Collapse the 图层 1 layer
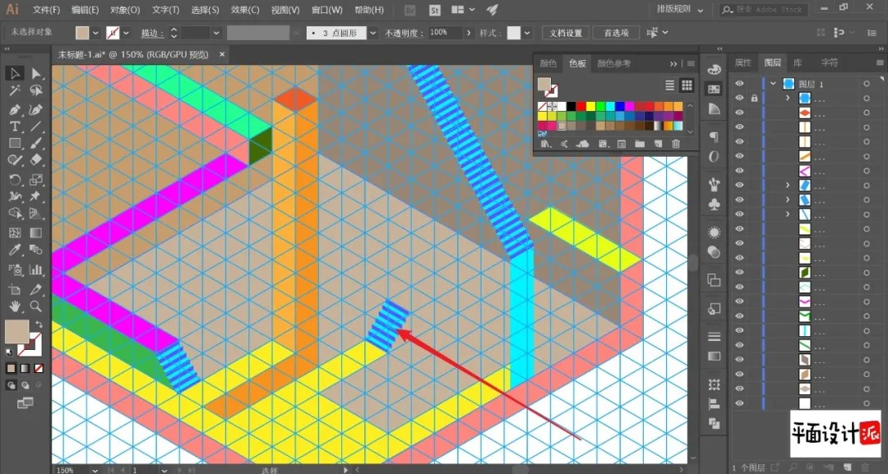Viewport: 888px width, 474px height. coord(773,84)
